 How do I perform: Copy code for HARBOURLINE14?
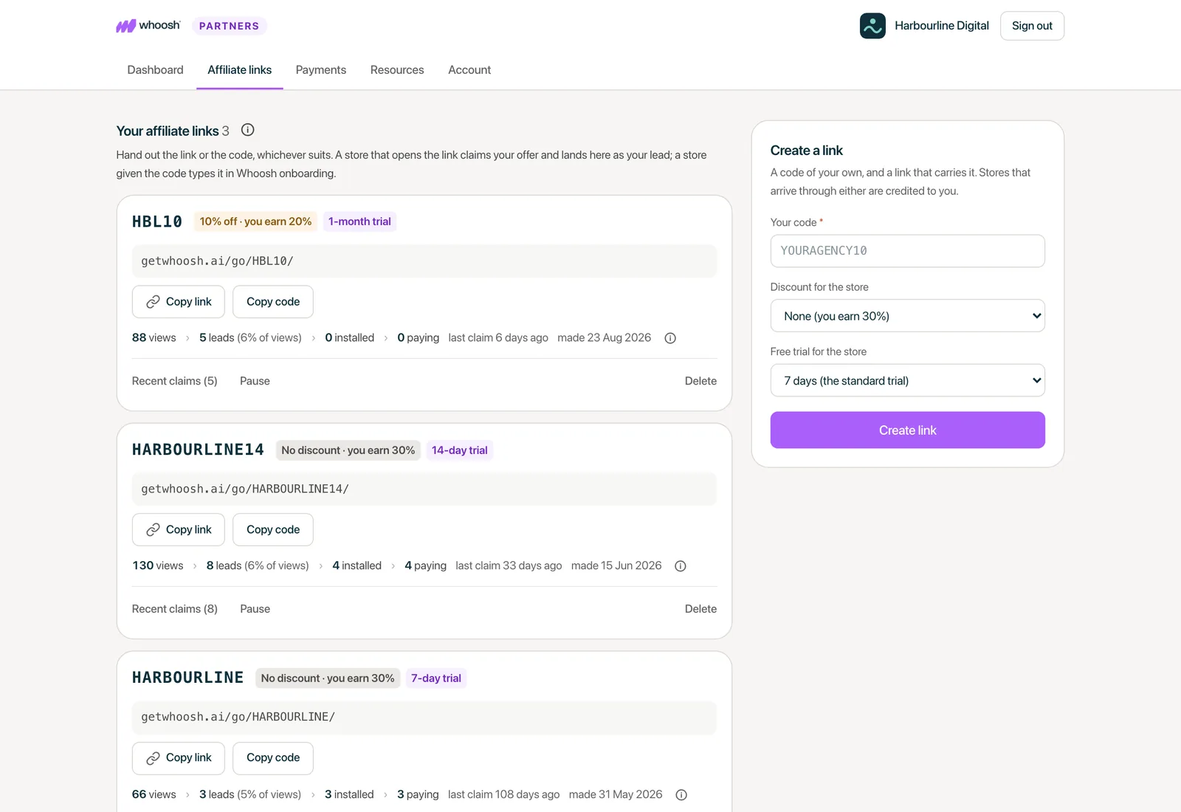pyautogui.click(x=273, y=530)
